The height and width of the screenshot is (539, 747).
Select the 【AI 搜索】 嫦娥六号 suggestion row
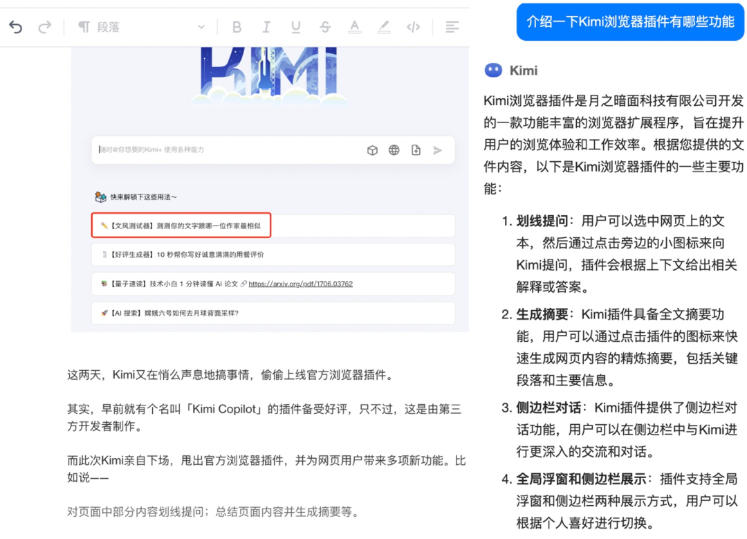coord(273,313)
